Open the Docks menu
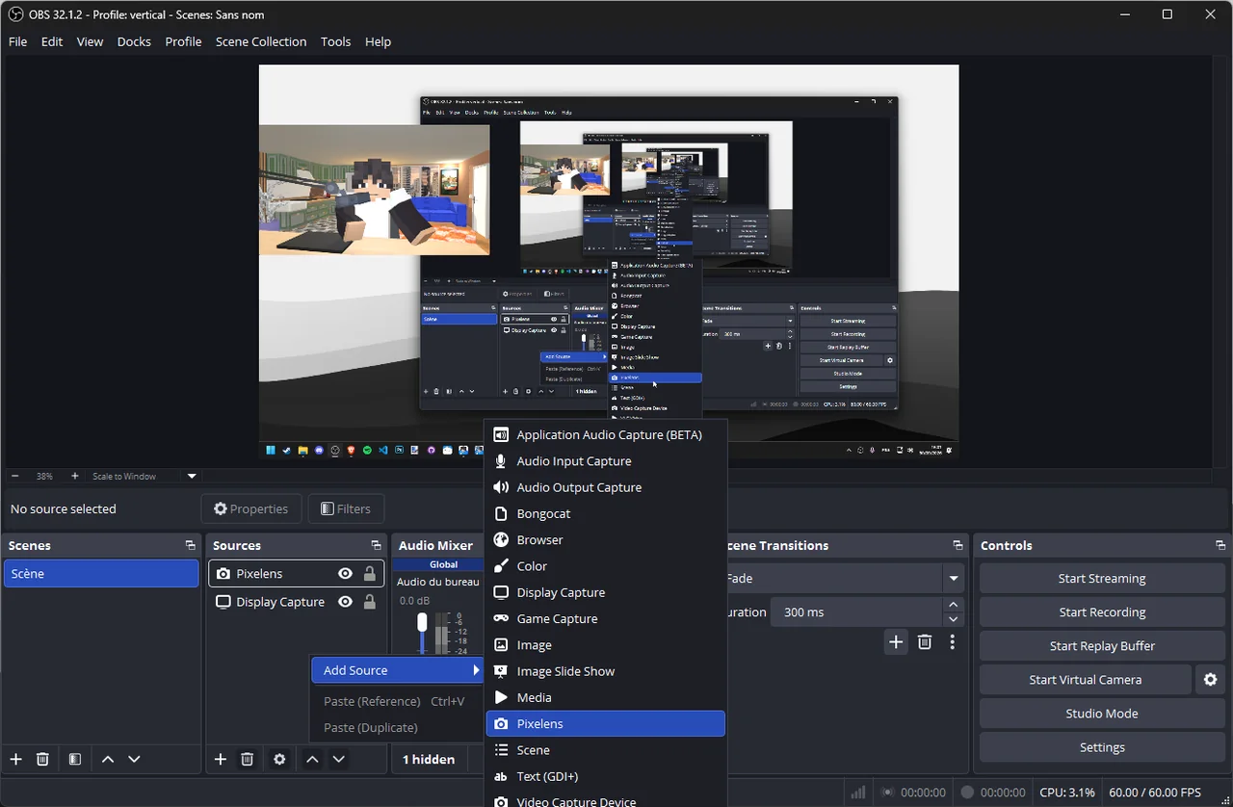Viewport: 1233px width, 807px height. 134,41
